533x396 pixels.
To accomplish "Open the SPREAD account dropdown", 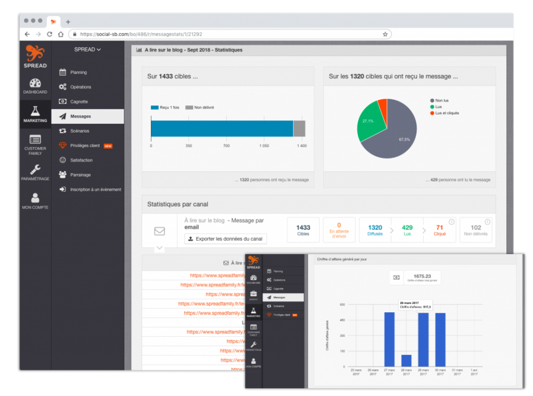I will coord(87,49).
